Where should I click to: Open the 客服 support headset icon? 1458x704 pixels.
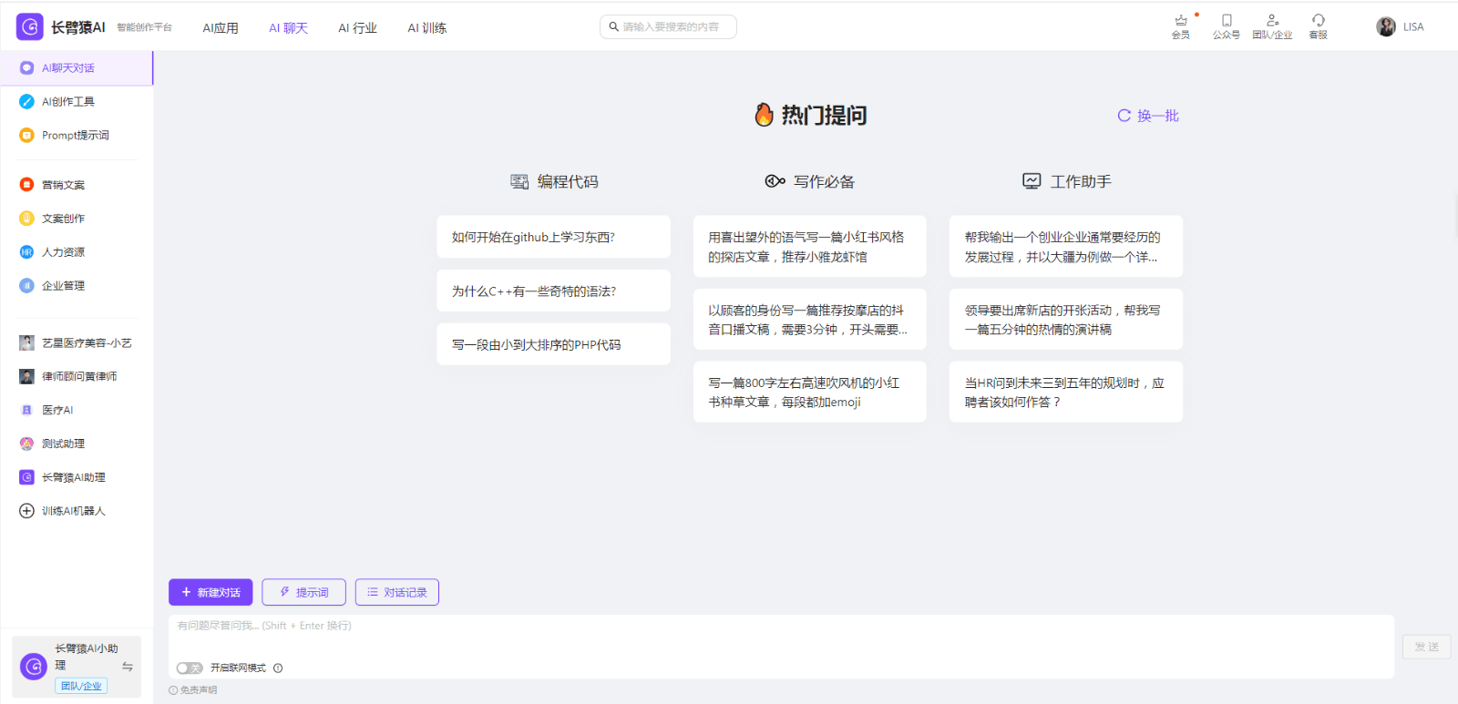coord(1319,20)
